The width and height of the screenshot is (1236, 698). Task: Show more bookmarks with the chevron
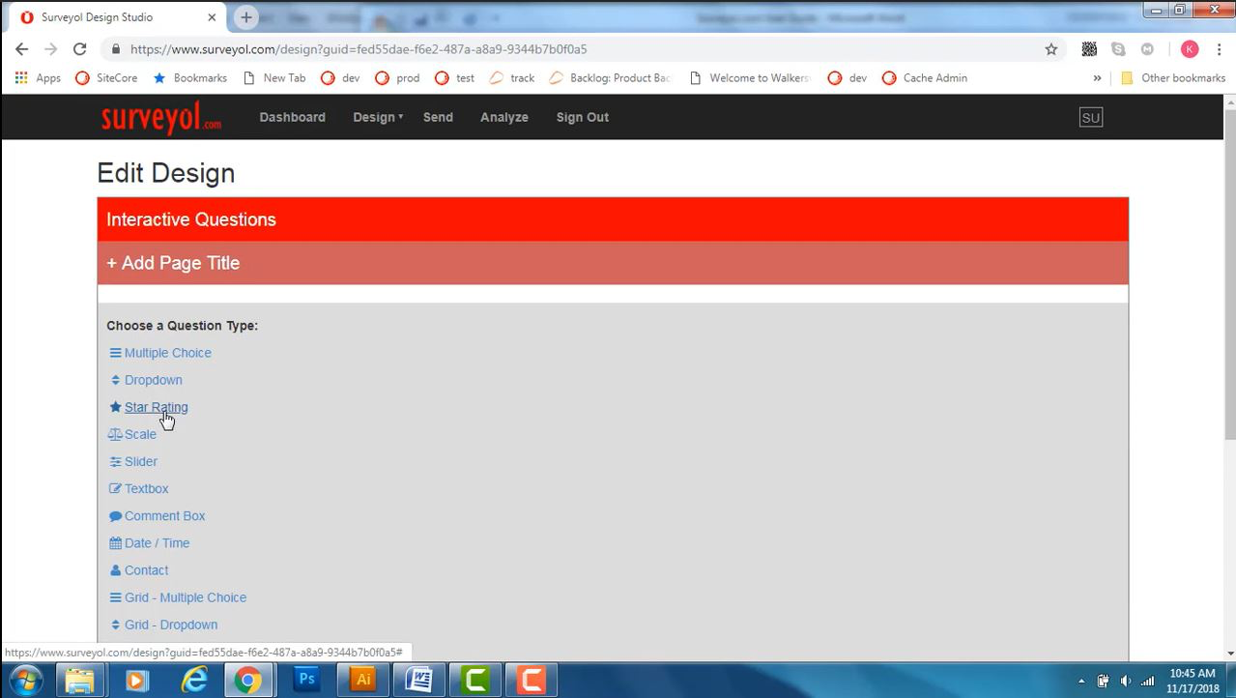click(1097, 78)
